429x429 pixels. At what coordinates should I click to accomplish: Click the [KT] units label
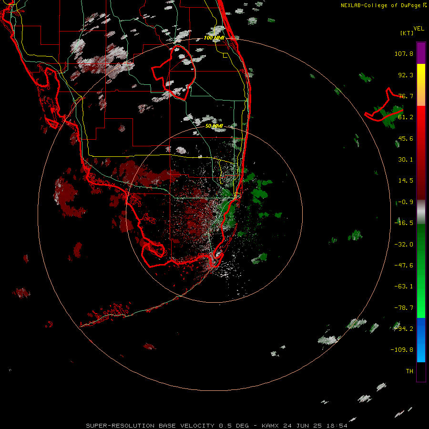(x=407, y=33)
